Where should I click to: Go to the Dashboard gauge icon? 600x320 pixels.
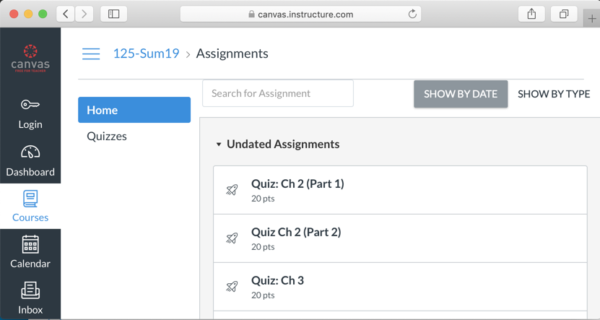(x=30, y=152)
